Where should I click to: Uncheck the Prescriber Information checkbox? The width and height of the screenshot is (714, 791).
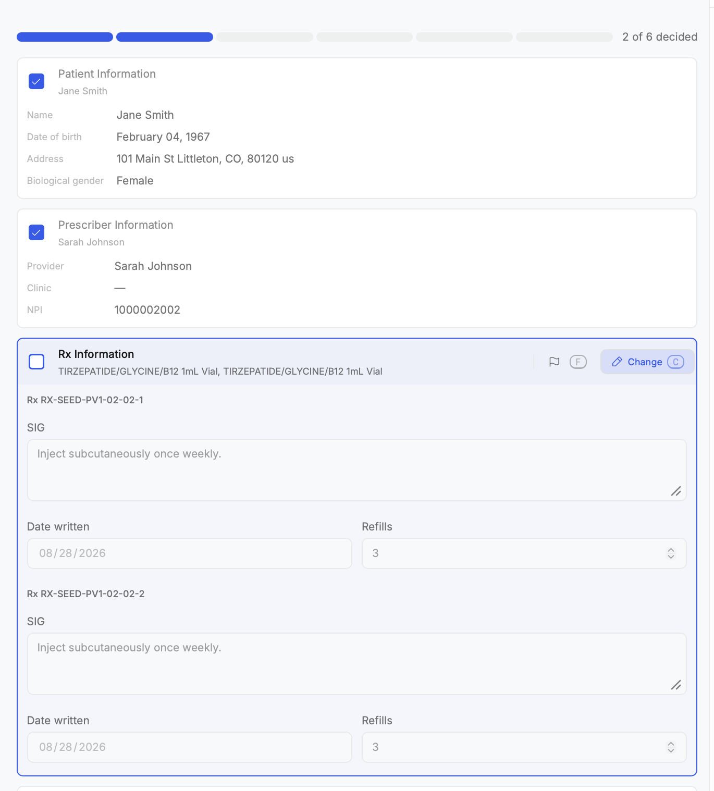[x=36, y=232]
